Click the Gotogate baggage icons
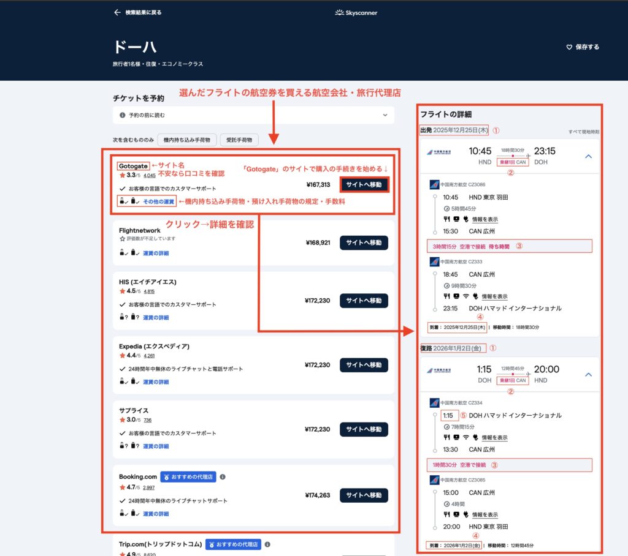Image resolution: width=628 pixels, height=556 pixels. pyautogui.click(x=129, y=201)
